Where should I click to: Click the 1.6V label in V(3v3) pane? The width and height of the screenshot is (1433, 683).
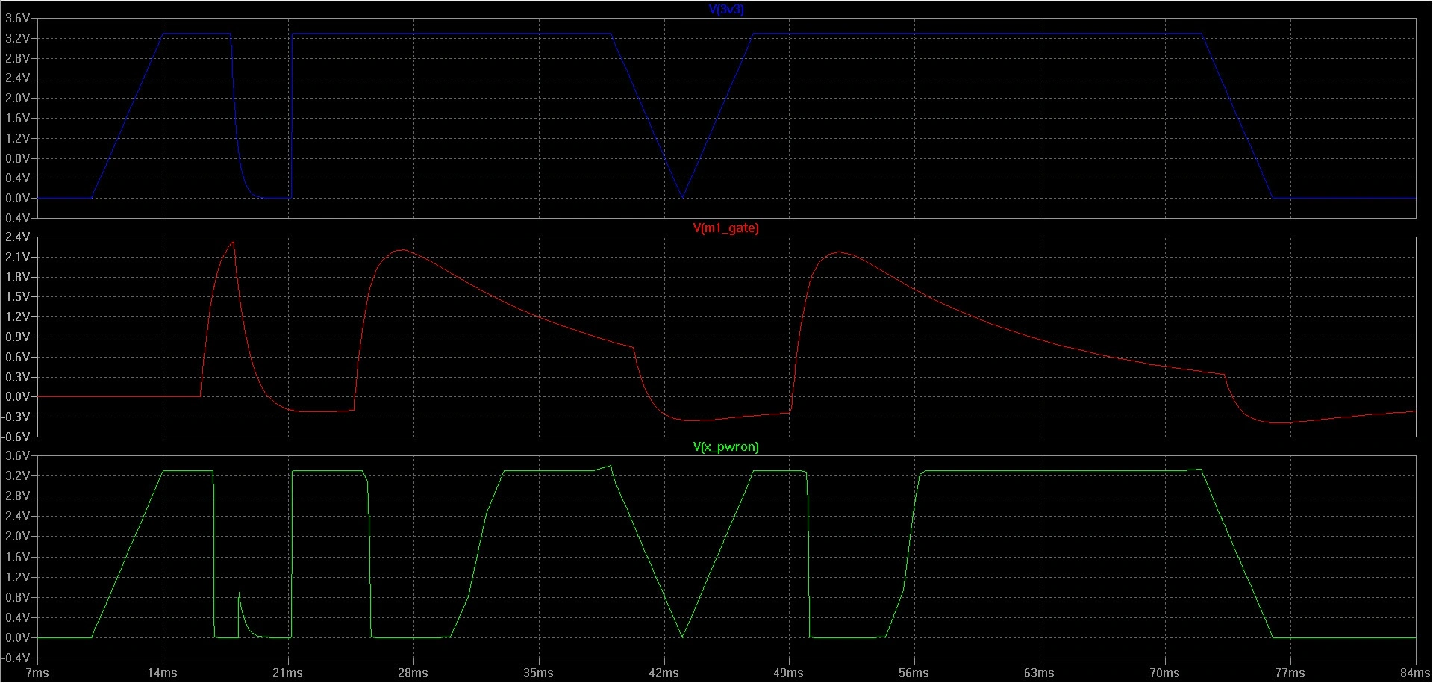(18, 119)
